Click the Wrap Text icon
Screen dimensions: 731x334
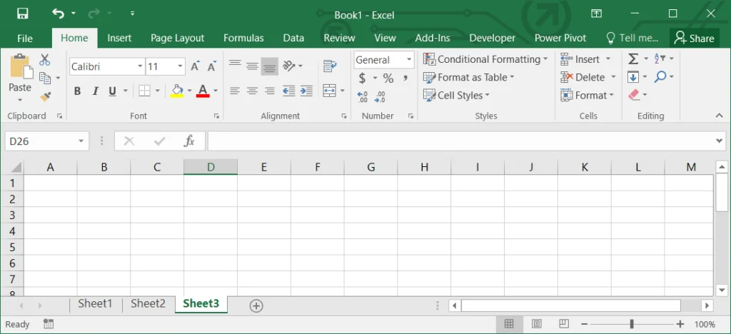pyautogui.click(x=330, y=66)
